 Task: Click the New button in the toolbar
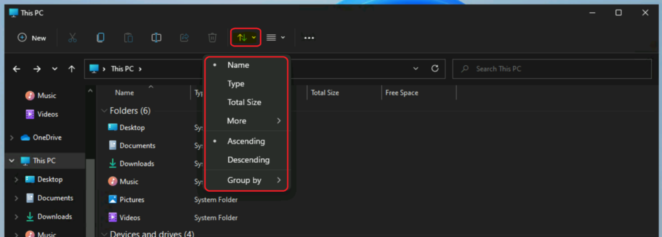click(32, 38)
